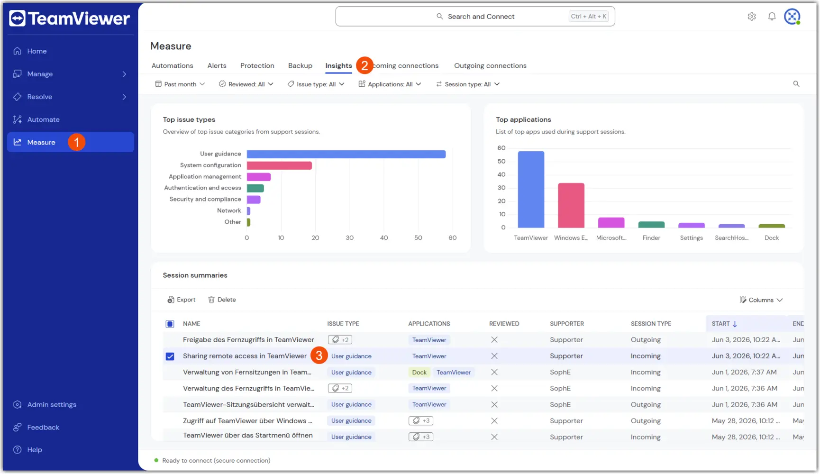
Task: Open the Manage section icon
Action: [x=18, y=74]
